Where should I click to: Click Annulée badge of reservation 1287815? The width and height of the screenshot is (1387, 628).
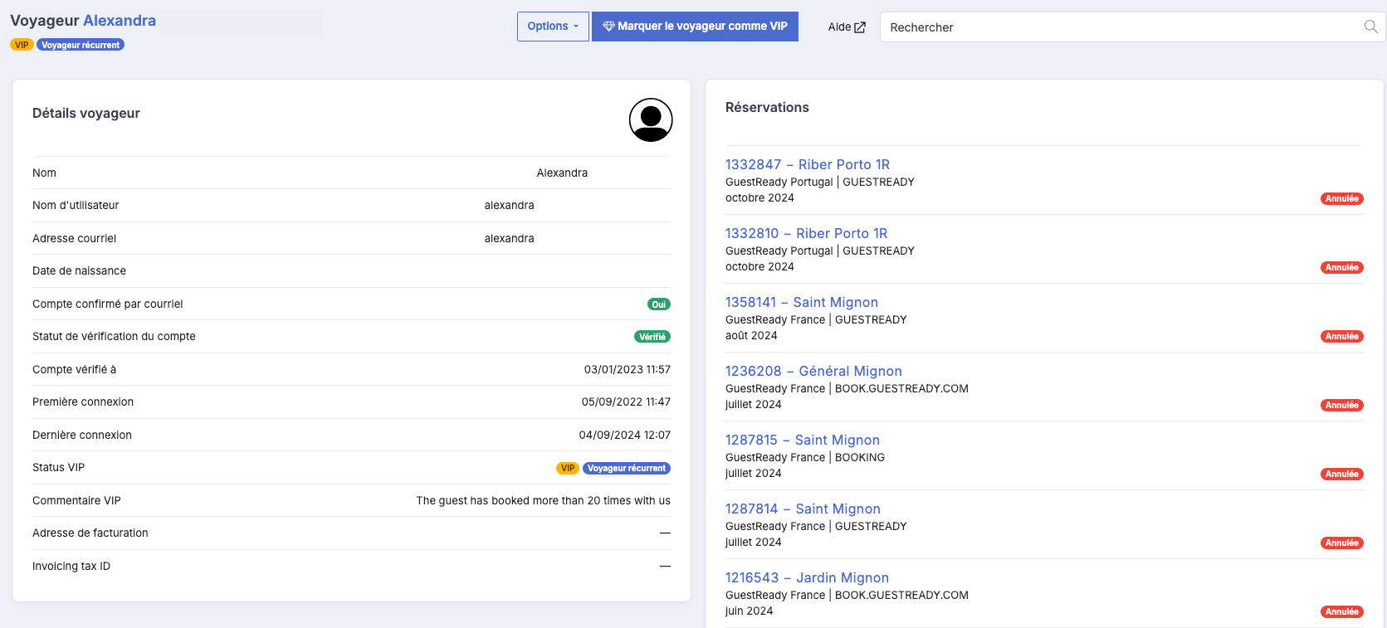(x=1341, y=474)
